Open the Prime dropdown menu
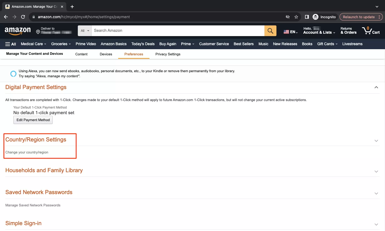Screen dimensions: 385x231 (x=188, y=44)
